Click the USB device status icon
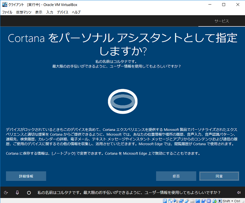 pos(187,201)
